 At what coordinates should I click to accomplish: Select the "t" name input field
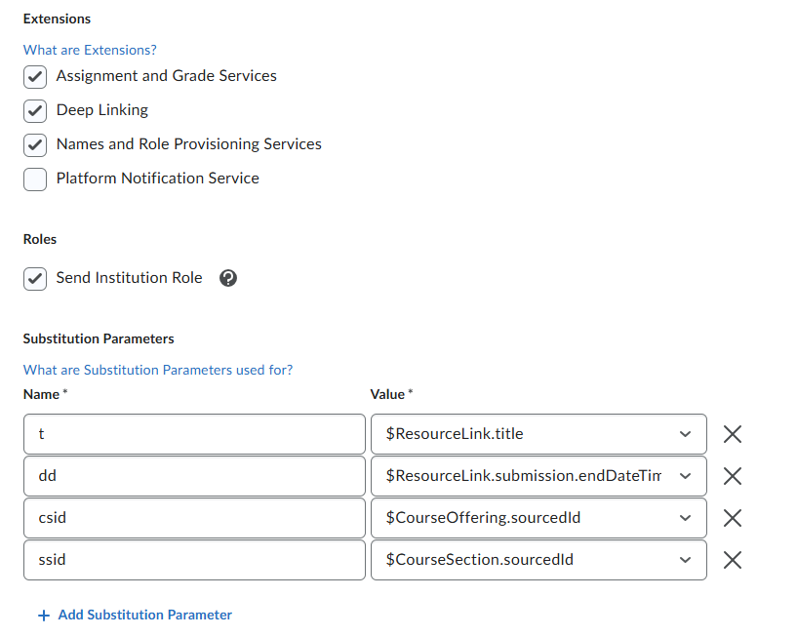pyautogui.click(x=193, y=433)
